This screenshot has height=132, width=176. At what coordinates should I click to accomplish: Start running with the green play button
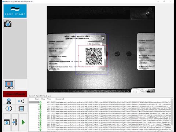tap(23, 122)
